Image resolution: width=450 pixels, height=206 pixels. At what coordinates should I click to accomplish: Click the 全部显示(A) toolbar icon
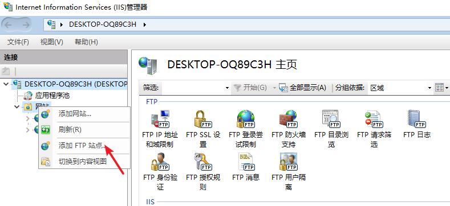[283, 88]
